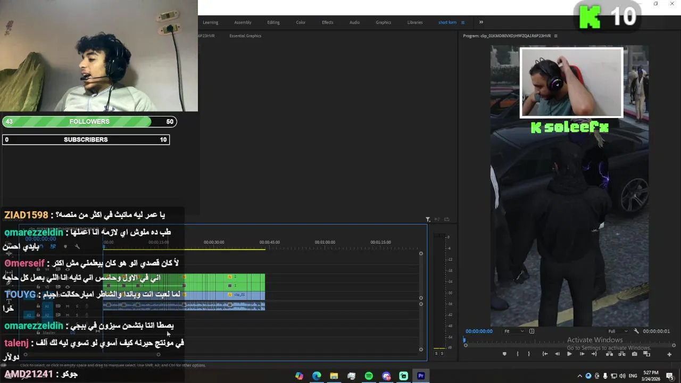Switch to the Libraries workspace
Viewport: 681px width, 383px height.
pos(415,22)
